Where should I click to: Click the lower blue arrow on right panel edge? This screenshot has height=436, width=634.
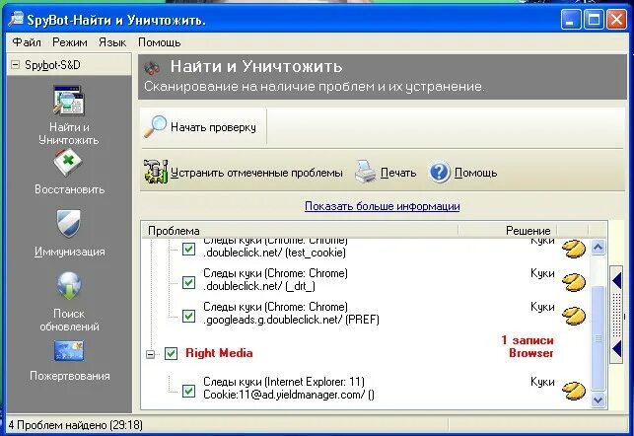tap(616, 348)
